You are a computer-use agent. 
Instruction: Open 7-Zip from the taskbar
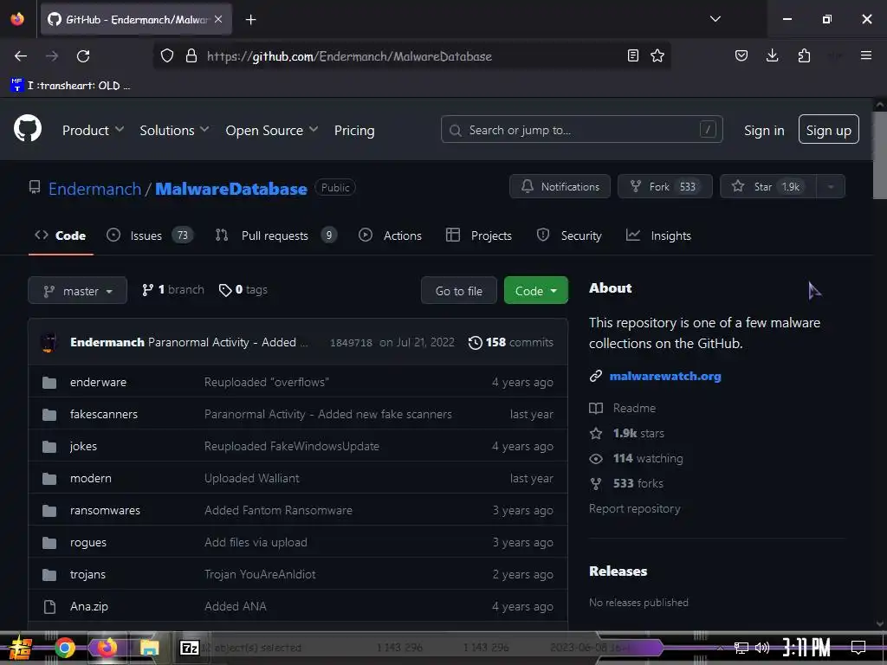[190, 648]
